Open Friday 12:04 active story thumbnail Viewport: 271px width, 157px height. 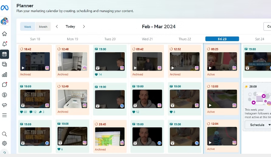pyautogui.click(x=222, y=136)
